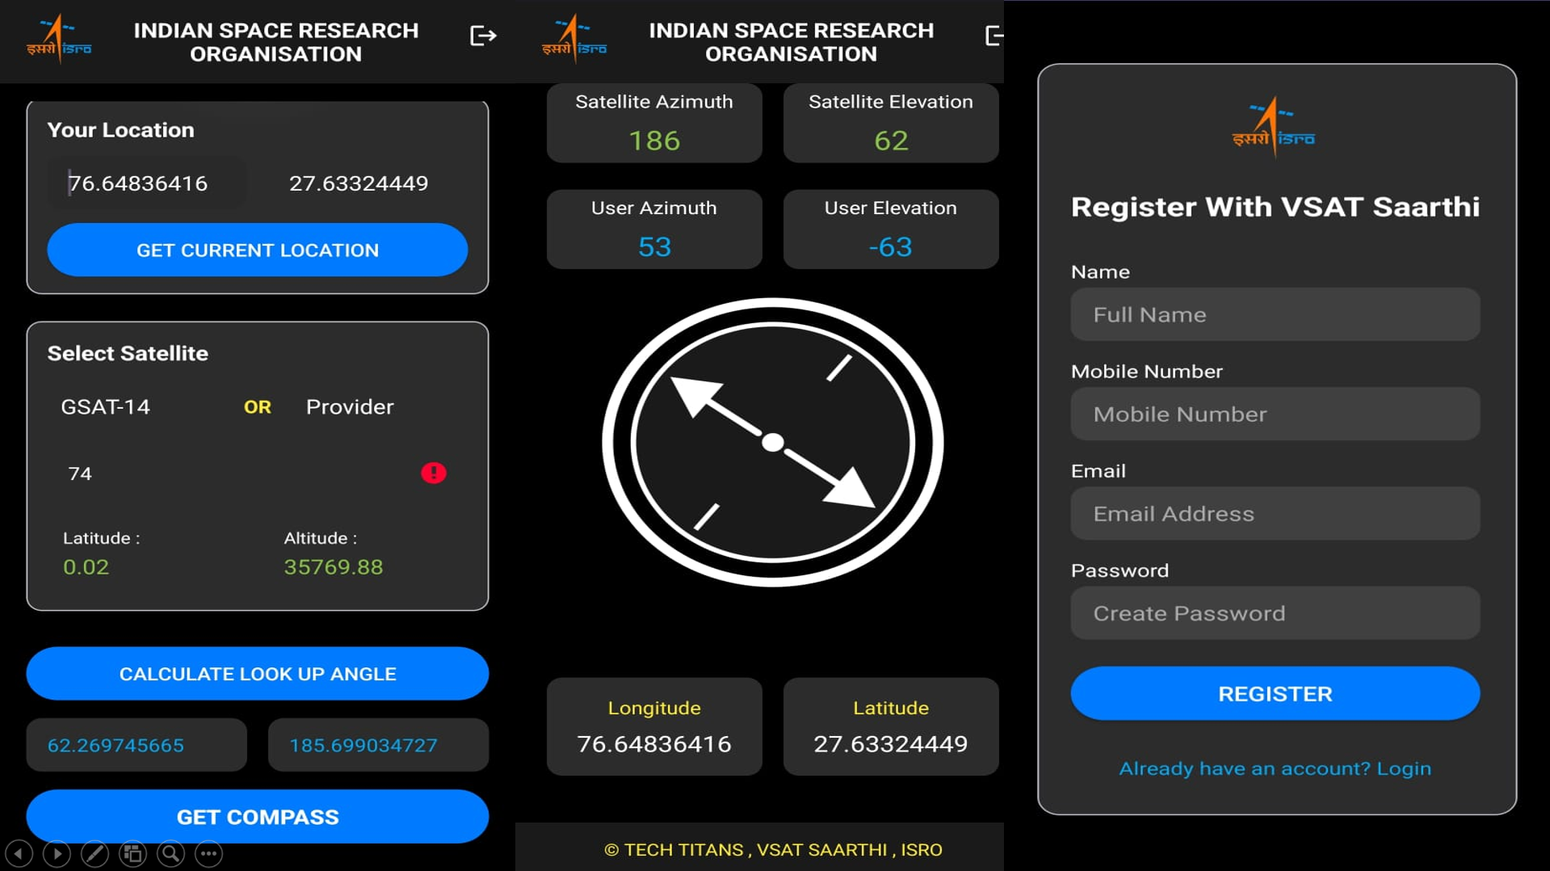This screenshot has width=1550, height=871.
Task: Open the search magnifier in bottom toolbar
Action: point(170,853)
